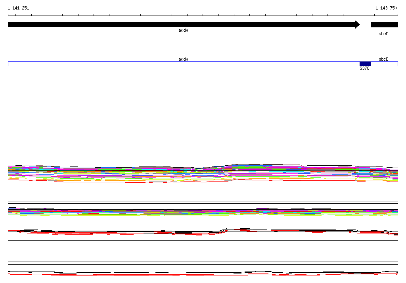Click the addA label above the blue bar

(x=183, y=59)
